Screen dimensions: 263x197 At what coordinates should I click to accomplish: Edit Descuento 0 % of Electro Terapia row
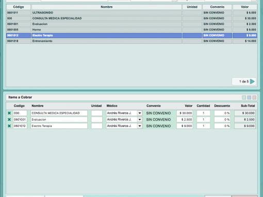pyautogui.click(x=222, y=126)
